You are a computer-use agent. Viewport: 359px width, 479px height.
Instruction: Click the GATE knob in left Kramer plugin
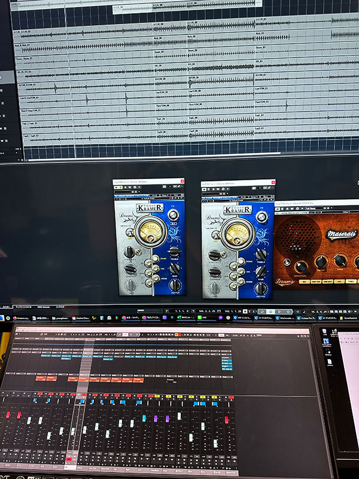131,286
